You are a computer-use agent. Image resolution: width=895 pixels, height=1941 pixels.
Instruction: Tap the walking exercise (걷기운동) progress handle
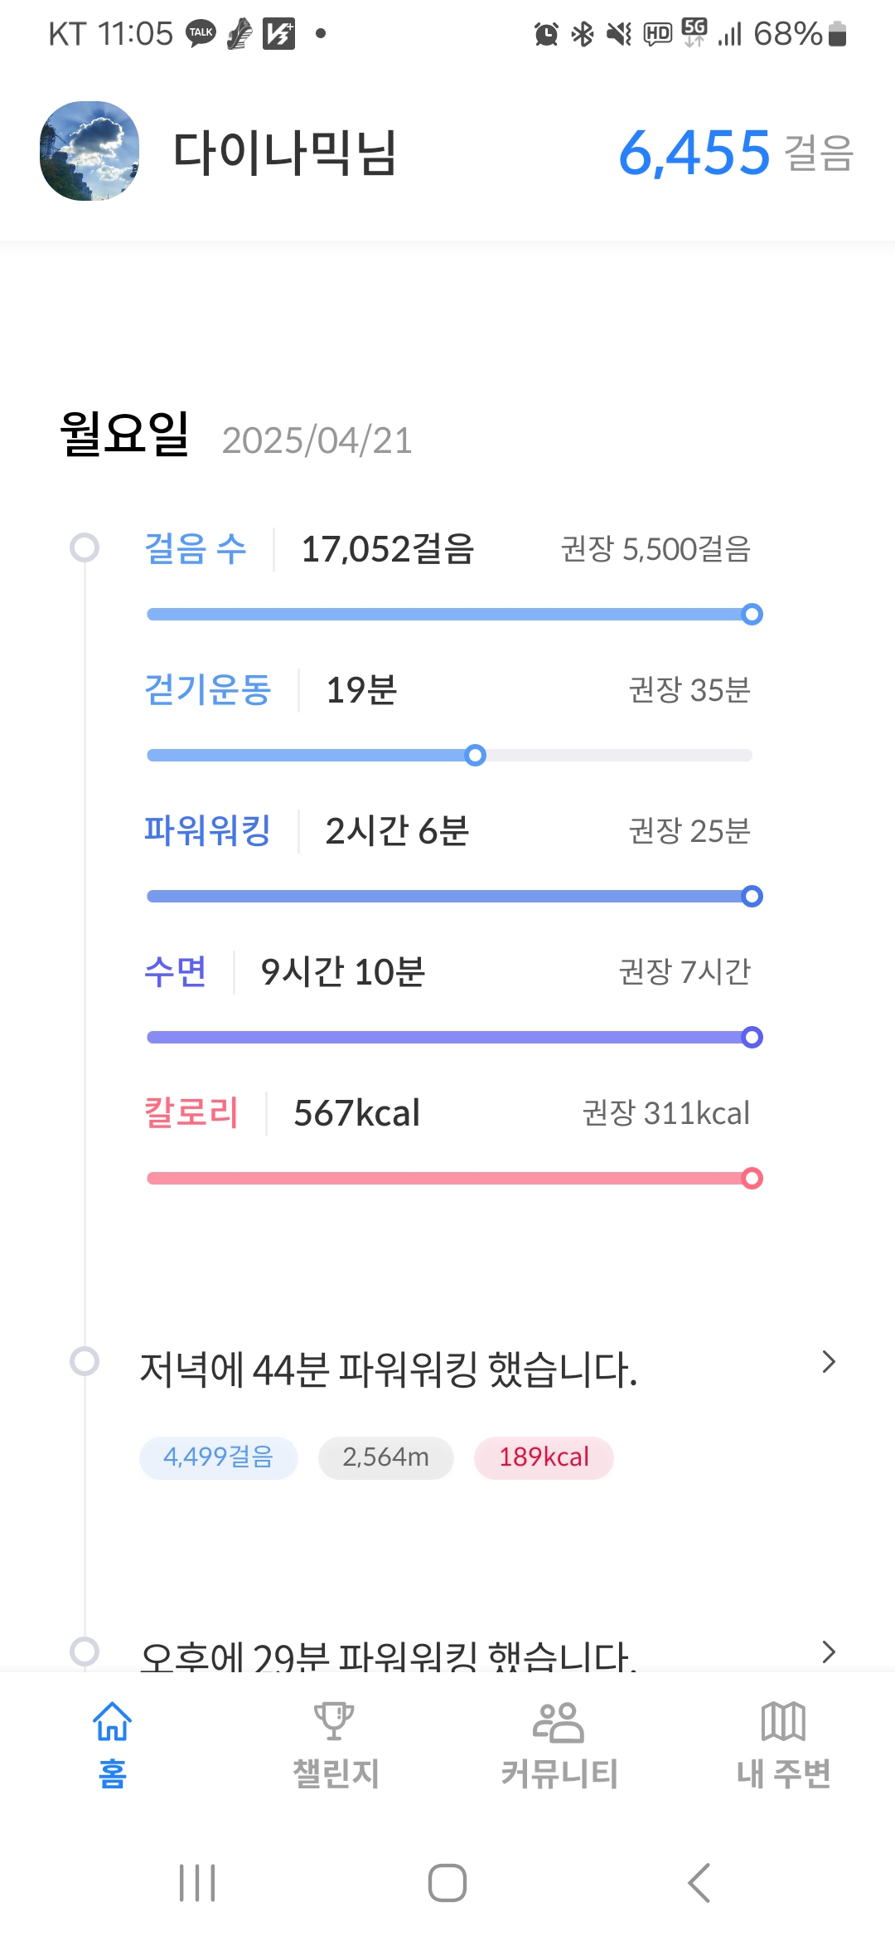[476, 756]
